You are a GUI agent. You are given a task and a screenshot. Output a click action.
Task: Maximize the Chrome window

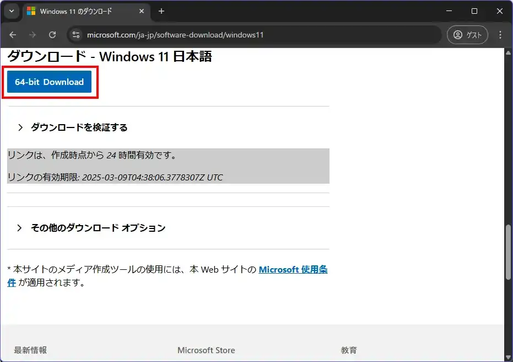tap(474, 11)
